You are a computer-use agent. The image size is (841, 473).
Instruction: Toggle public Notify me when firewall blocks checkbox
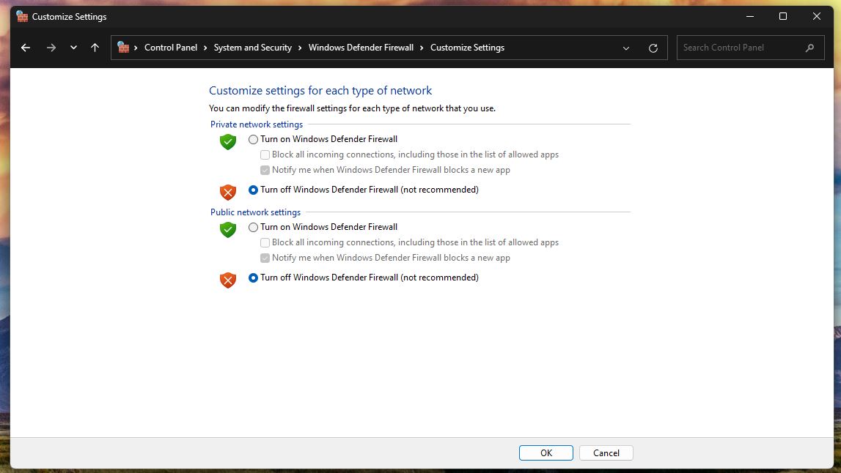(x=265, y=258)
